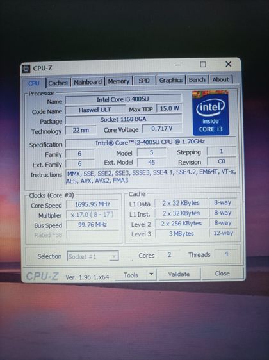Click the Multiplier value x 17.0
The height and width of the screenshot is (360, 269).
(92, 215)
